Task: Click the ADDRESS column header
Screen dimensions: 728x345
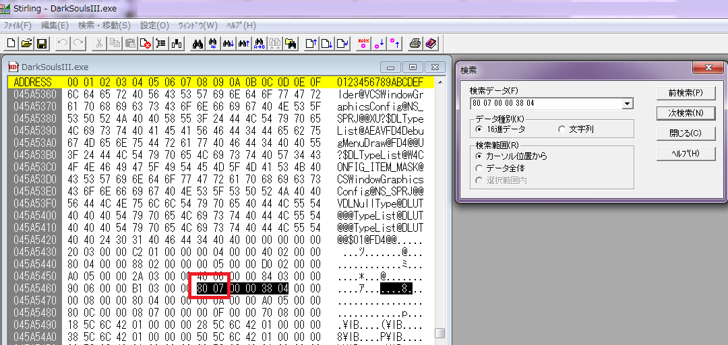Action: click(x=32, y=83)
